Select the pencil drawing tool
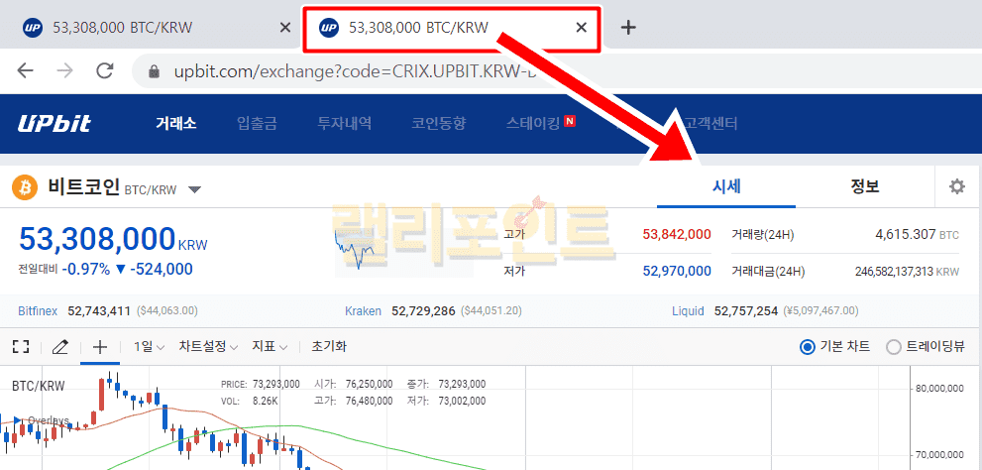Viewport: 982px width, 470px height. click(x=59, y=346)
